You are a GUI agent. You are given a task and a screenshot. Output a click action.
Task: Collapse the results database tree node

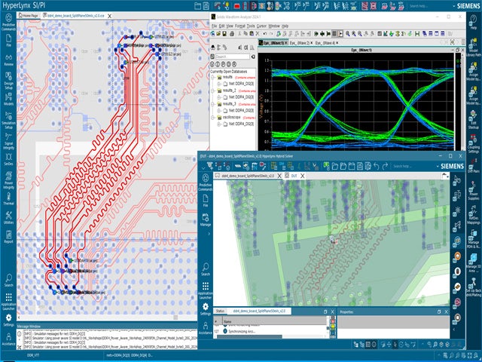point(212,77)
